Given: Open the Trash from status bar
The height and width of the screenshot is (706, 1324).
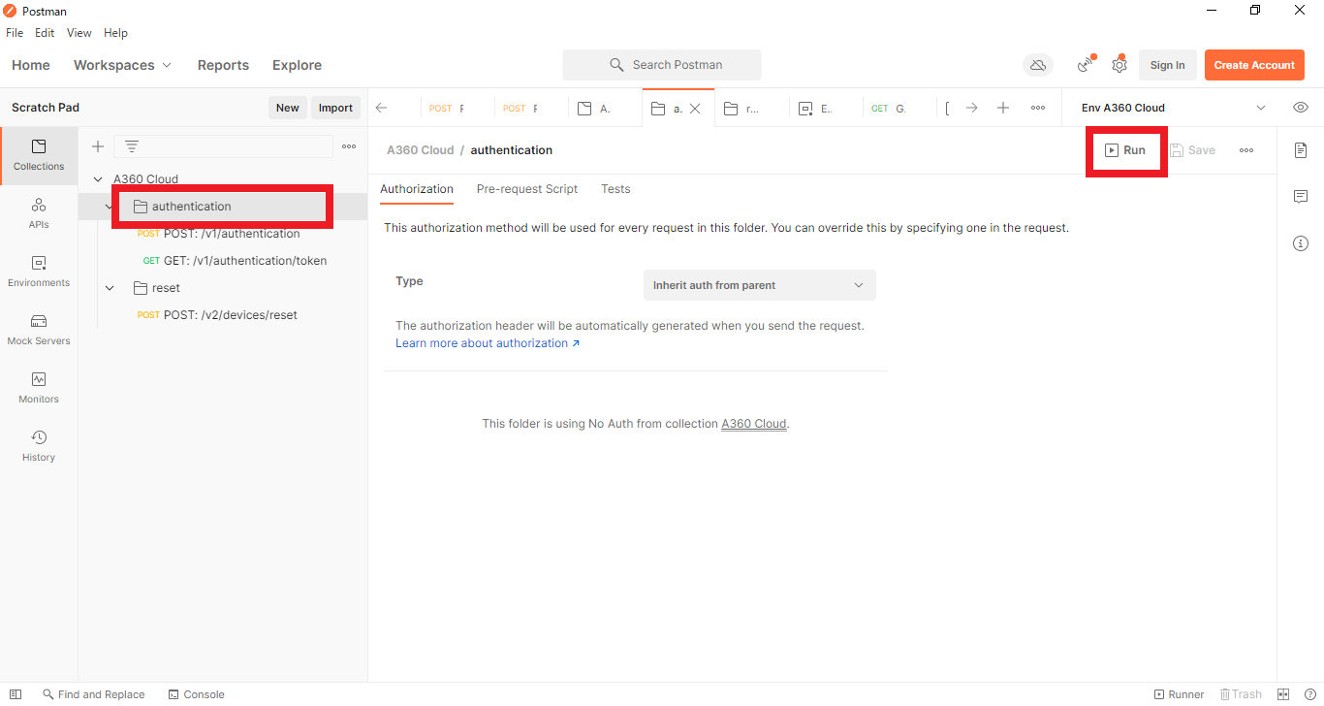Looking at the screenshot, I should click(1241, 694).
